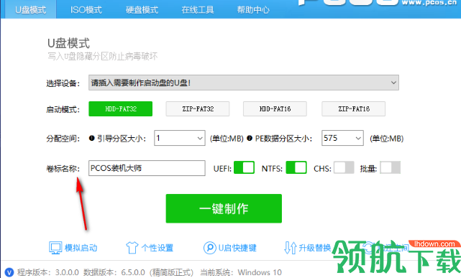
Task: Select ZIP-FAT16 boot mode
Action: (354, 109)
